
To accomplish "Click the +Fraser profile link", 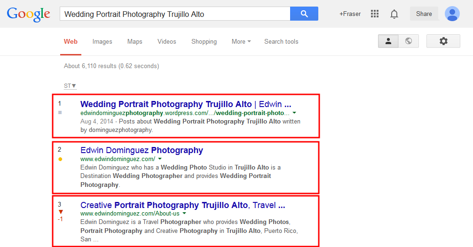I will click(350, 14).
